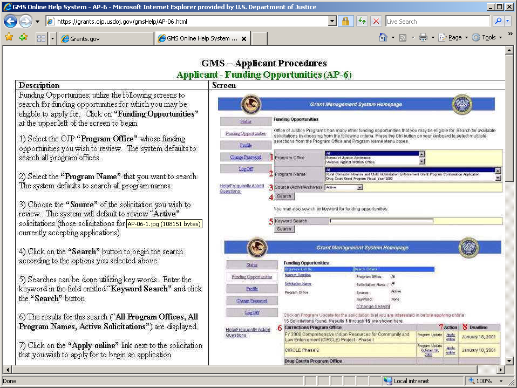Open the Tools menu dropdown

[488, 38]
